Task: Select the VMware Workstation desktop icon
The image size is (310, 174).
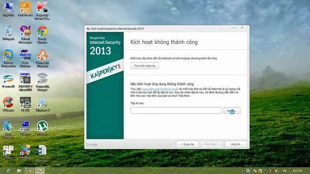Action: click(x=8, y=58)
